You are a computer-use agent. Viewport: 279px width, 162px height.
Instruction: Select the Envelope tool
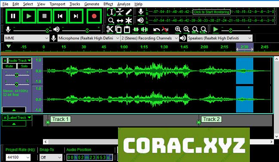(120, 12)
